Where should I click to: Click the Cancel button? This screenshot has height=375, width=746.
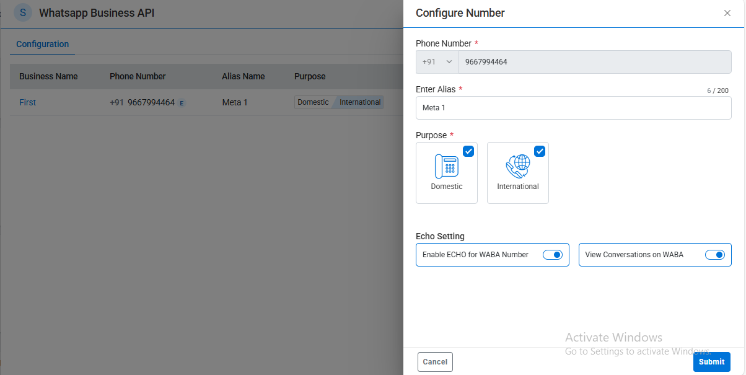[x=435, y=362]
